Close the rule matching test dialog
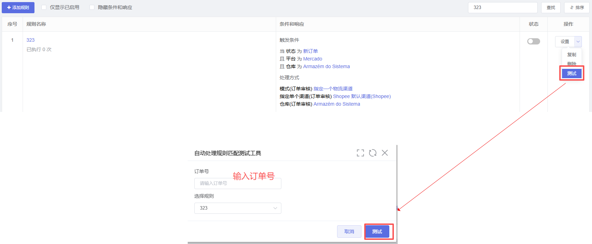 385,153
